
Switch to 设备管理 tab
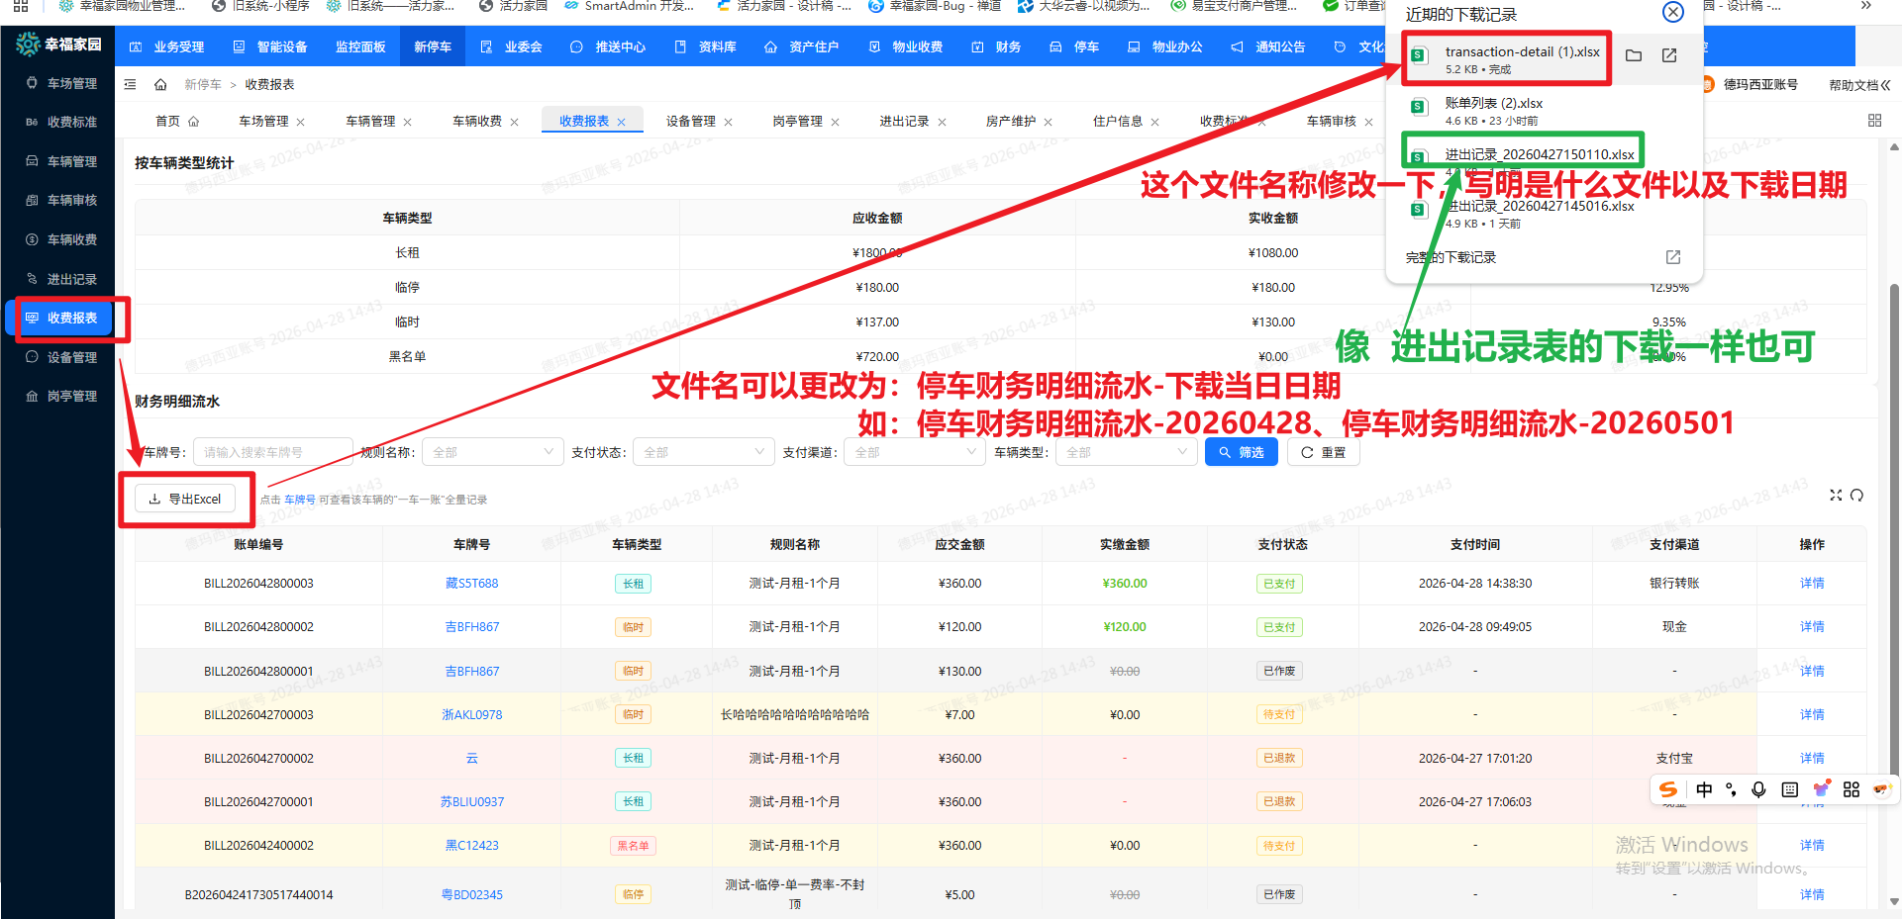click(691, 121)
